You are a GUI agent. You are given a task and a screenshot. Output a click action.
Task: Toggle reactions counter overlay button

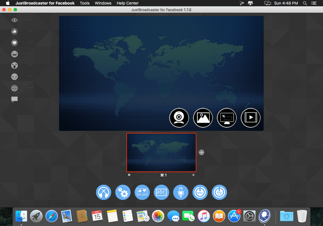coord(142,192)
